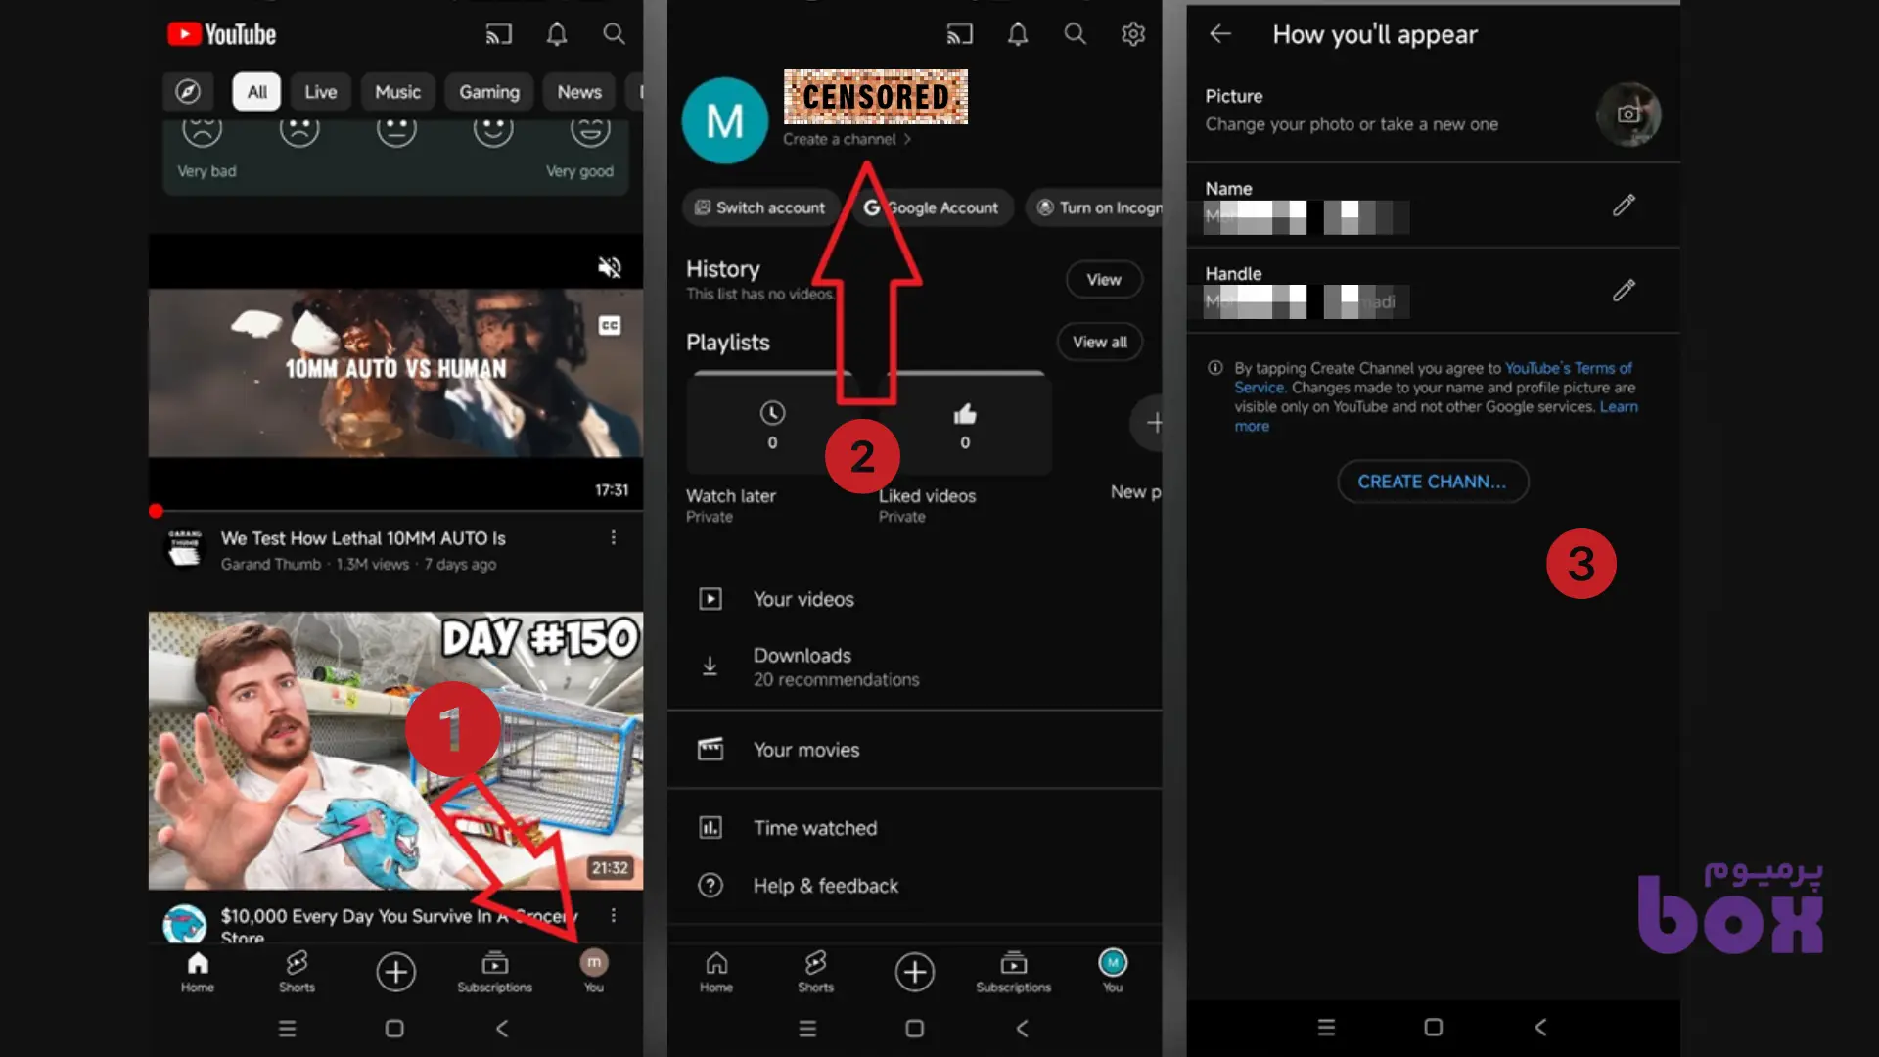Open options menu for $10,000 Every Day video
The height and width of the screenshot is (1057, 1879).
(x=614, y=915)
